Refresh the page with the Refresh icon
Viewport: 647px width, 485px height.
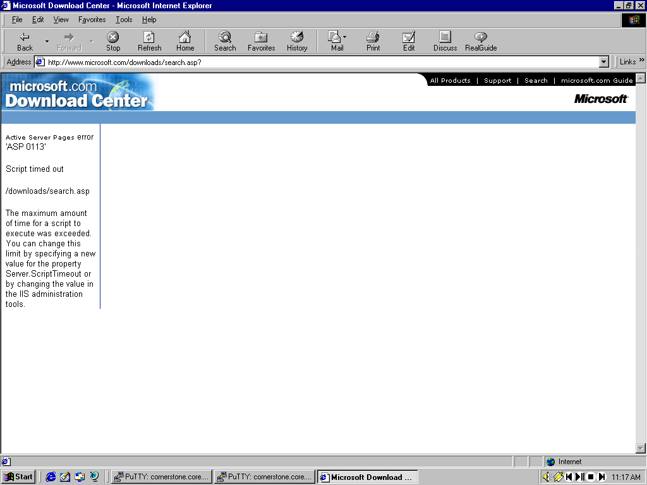point(149,41)
